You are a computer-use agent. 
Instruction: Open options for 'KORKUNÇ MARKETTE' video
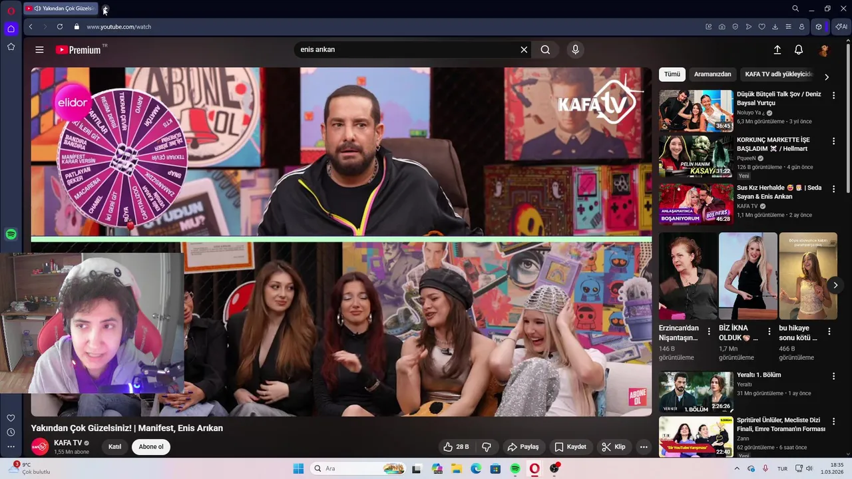pos(833,142)
